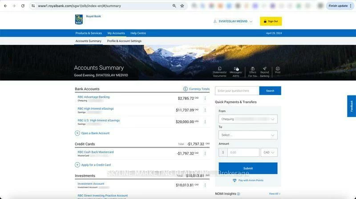Click the Print icon

point(277,70)
